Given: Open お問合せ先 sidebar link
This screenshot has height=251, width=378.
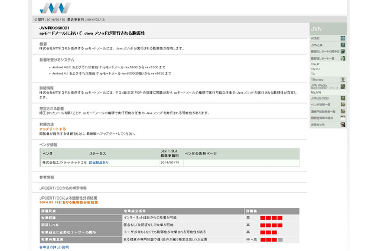Looking at the screenshot, I should coord(318,125).
